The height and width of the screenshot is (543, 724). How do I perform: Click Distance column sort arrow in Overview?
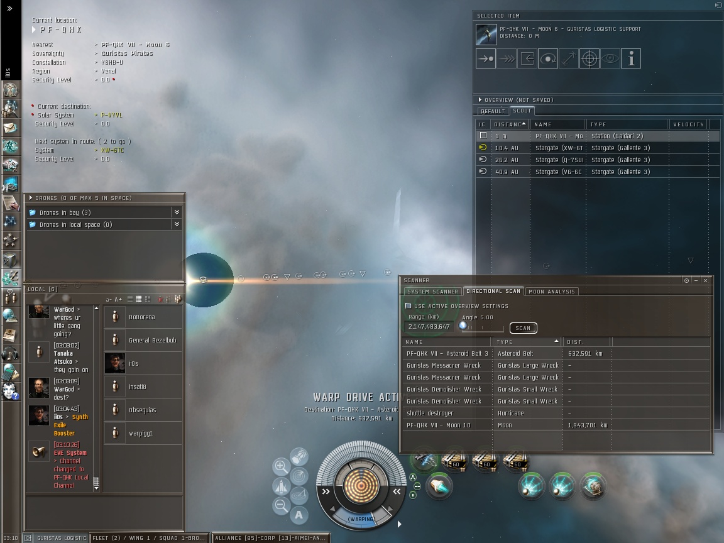pyautogui.click(x=524, y=124)
